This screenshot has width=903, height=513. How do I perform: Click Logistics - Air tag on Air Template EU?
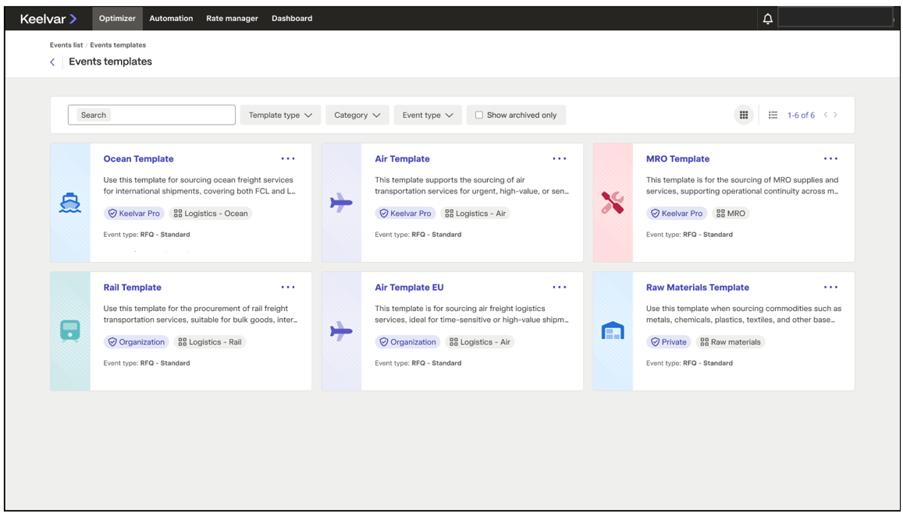click(x=480, y=341)
